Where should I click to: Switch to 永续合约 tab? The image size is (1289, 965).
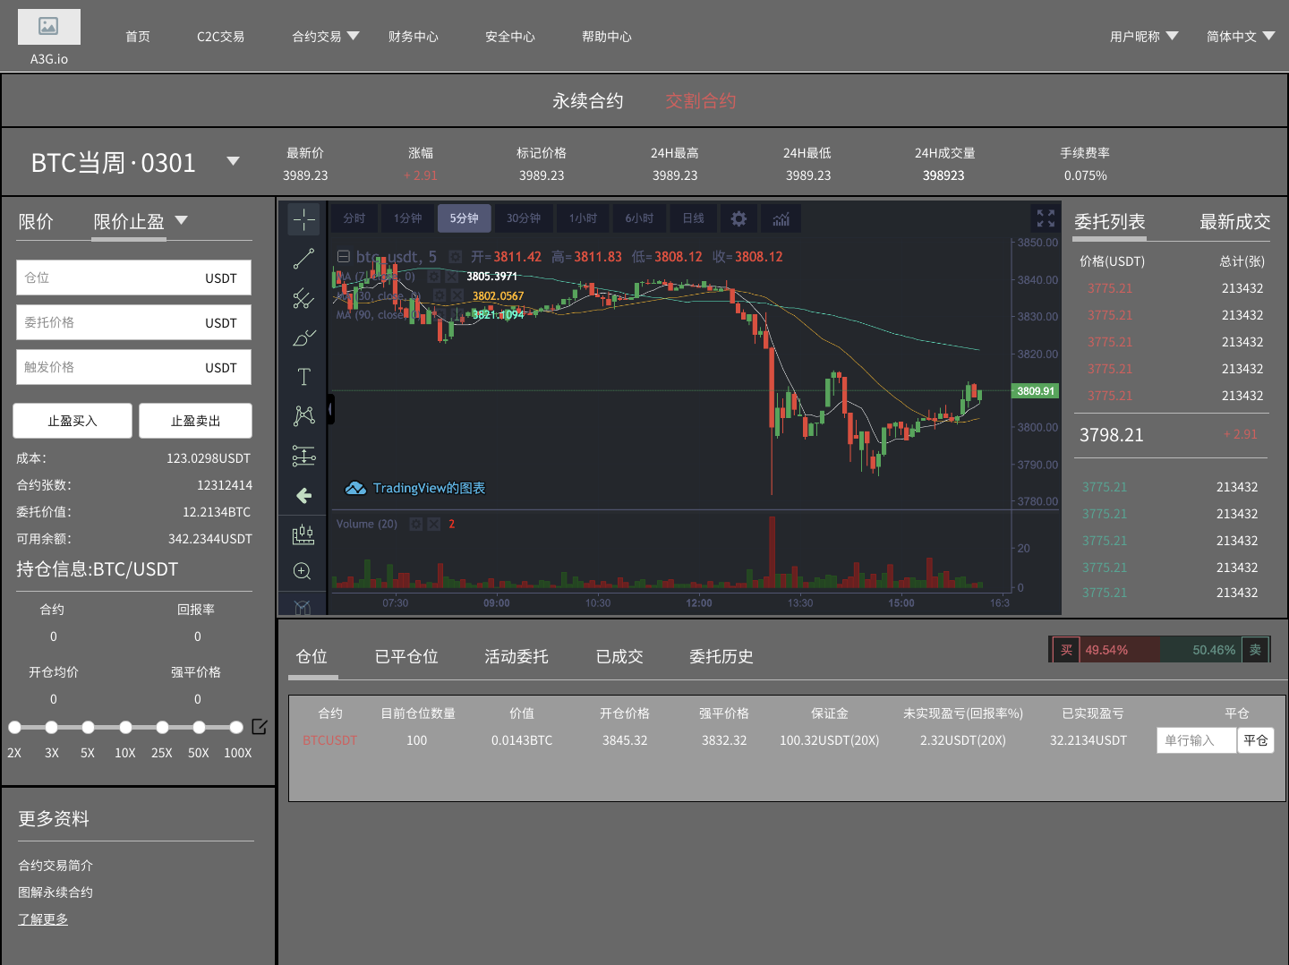pyautogui.click(x=588, y=101)
